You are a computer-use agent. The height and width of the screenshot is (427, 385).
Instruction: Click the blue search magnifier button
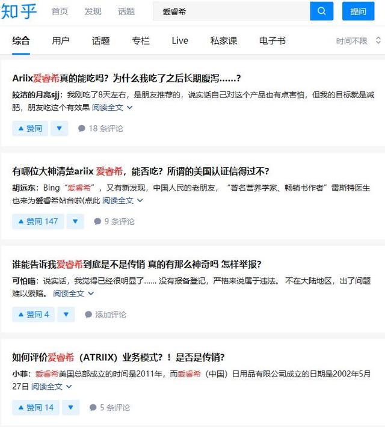321,11
